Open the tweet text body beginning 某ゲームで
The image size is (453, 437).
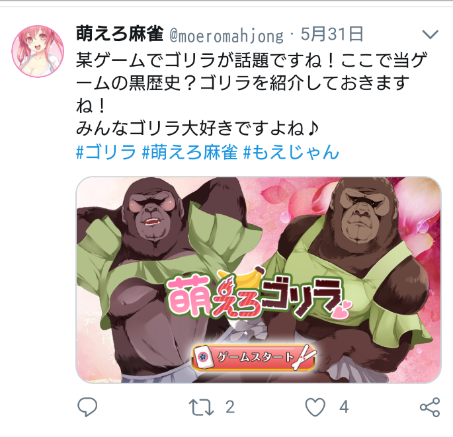click(x=251, y=94)
